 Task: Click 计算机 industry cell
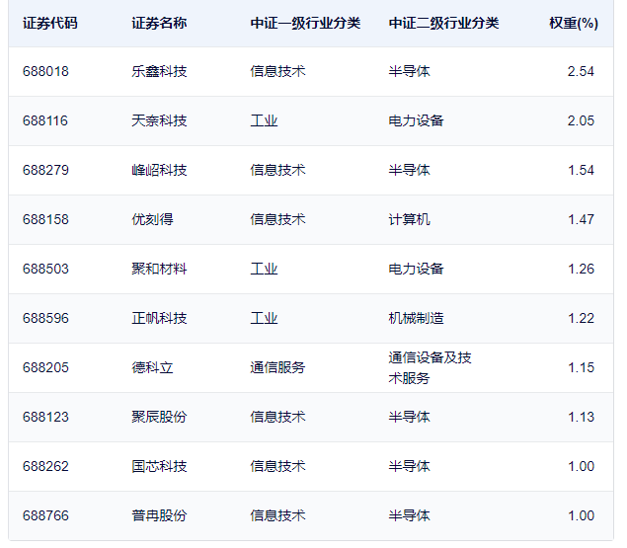click(x=410, y=219)
